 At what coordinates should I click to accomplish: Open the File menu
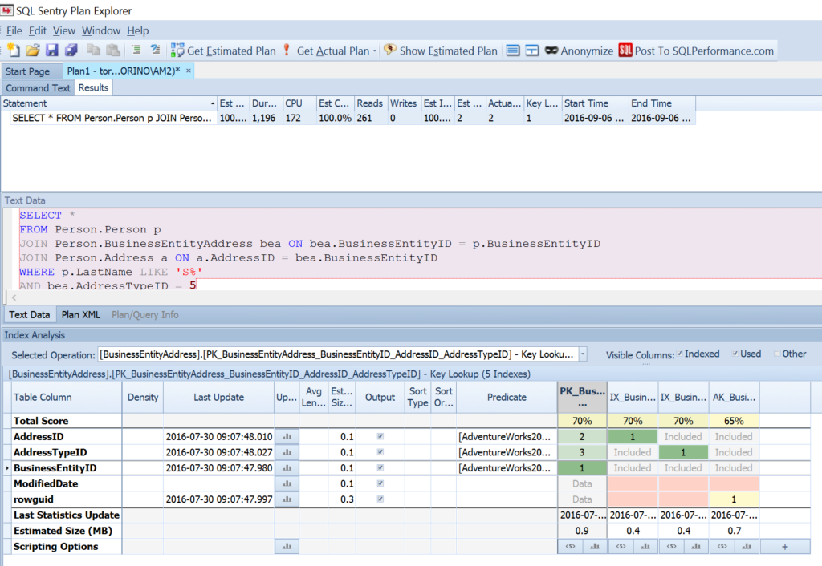[14, 31]
